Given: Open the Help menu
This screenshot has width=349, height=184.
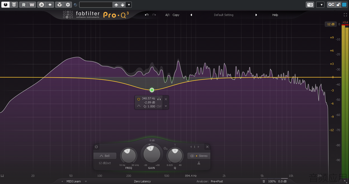Looking at the screenshot, I should pos(275,15).
